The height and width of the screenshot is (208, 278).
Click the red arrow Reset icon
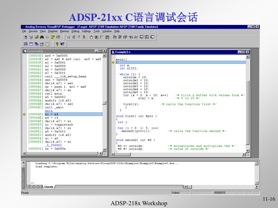[84, 37]
